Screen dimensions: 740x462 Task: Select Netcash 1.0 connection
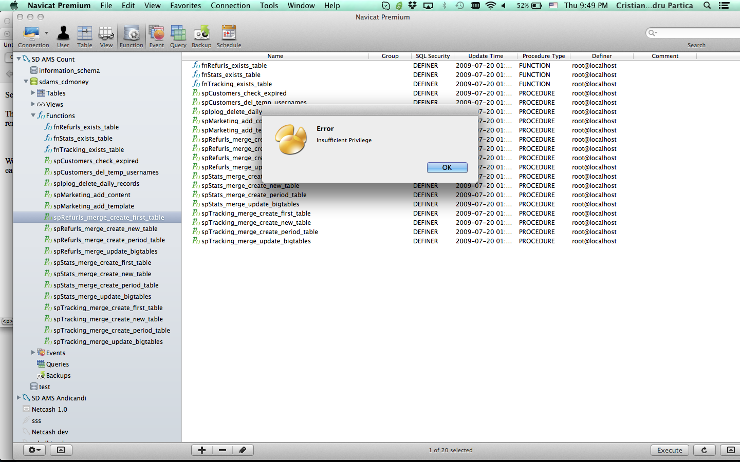pyautogui.click(x=49, y=410)
